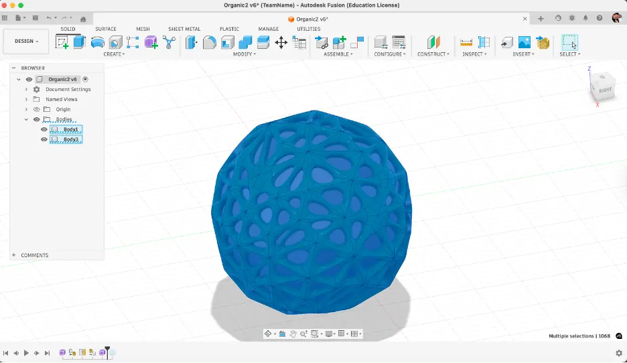Open the CONSTRUCT menu dropdown

[433, 54]
